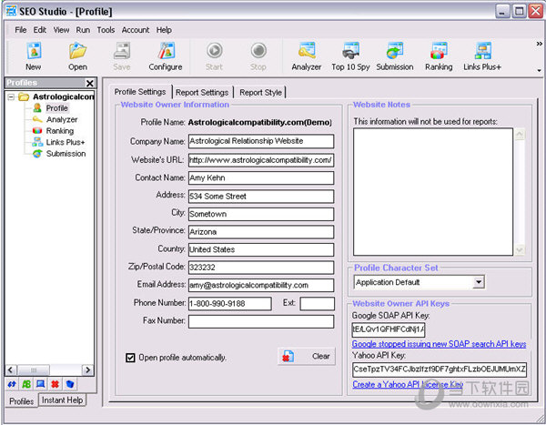The height and width of the screenshot is (425, 546).
Task: Click the blue bucket icon below tree
Action: coord(70,384)
